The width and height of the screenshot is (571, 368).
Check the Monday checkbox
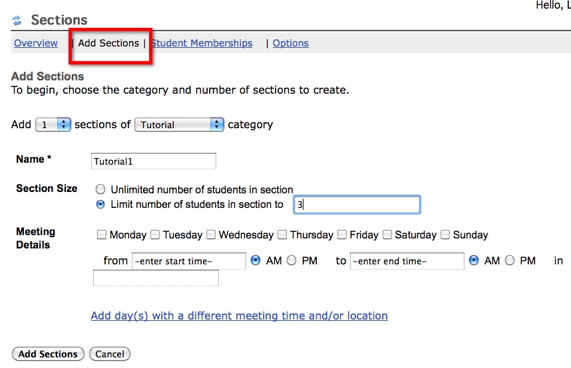coord(102,234)
